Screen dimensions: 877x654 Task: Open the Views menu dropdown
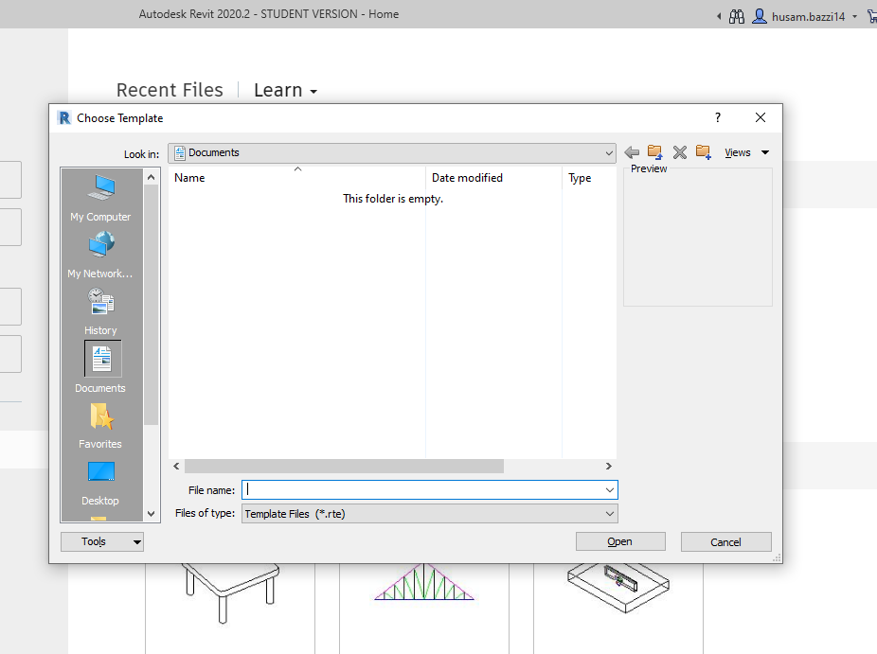coord(746,152)
